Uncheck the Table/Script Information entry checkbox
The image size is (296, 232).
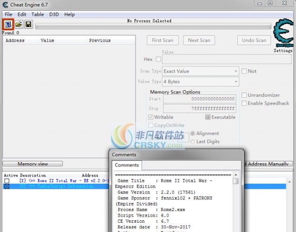pyautogui.click(x=7, y=186)
